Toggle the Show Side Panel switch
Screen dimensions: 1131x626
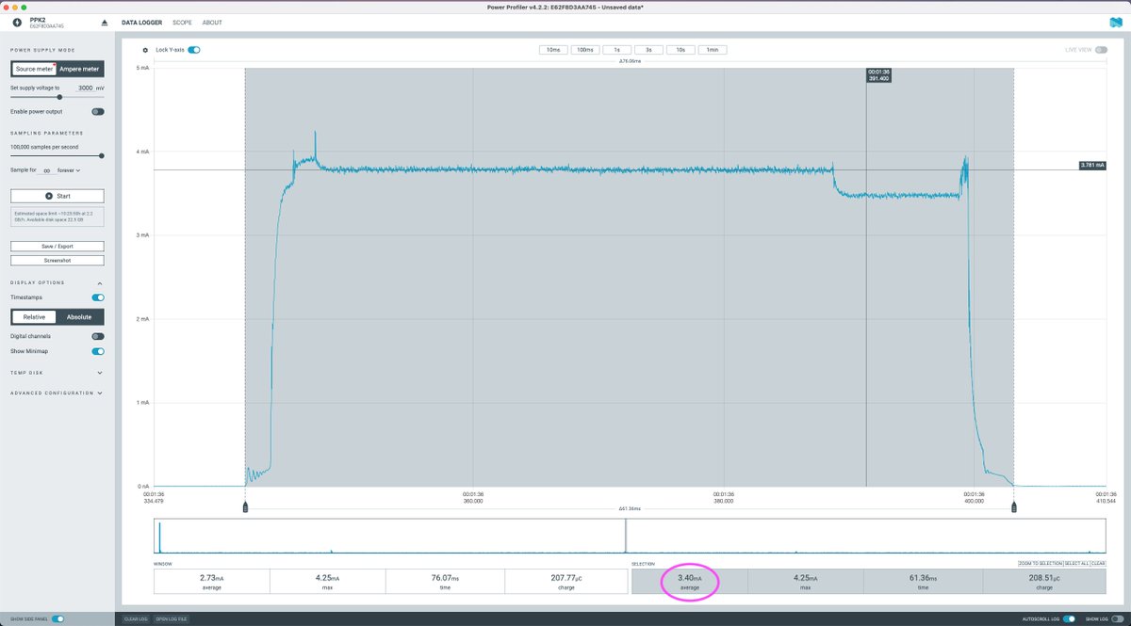(58, 618)
